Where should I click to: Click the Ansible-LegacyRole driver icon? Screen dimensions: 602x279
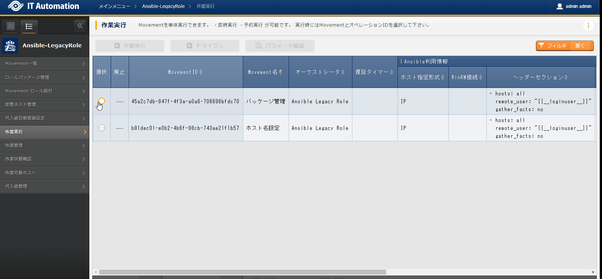click(x=10, y=46)
